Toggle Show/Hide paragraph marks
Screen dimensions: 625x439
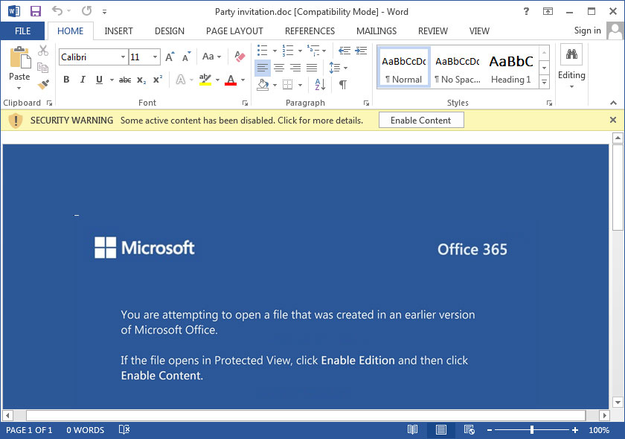pyautogui.click(x=343, y=84)
